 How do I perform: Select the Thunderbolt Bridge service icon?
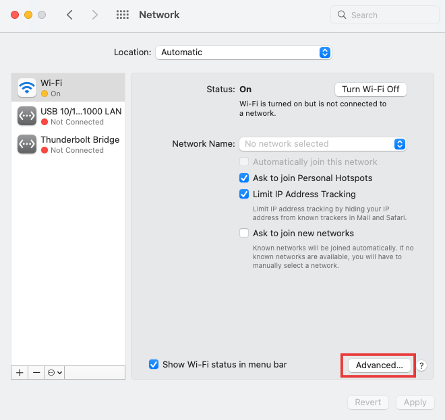[27, 144]
